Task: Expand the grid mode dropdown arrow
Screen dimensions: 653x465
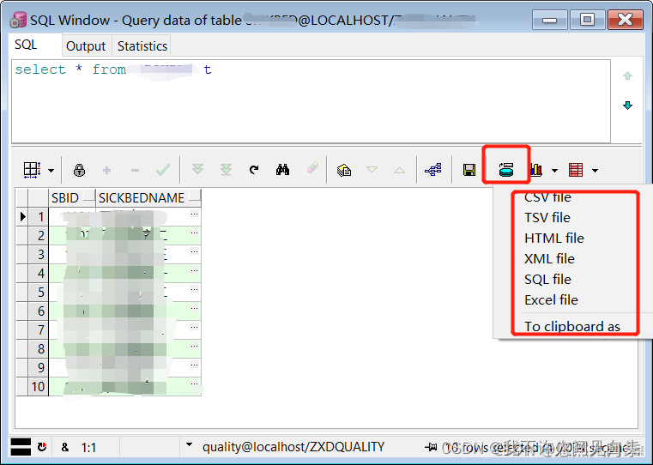Action: pos(51,170)
